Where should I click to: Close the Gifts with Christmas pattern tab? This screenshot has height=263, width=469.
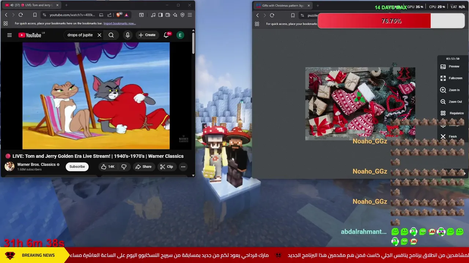coord(309,5)
